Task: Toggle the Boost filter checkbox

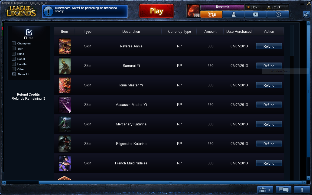Action: (14, 59)
